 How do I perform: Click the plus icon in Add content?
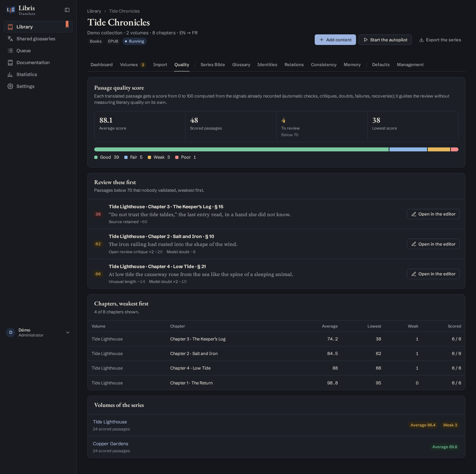pyautogui.click(x=322, y=40)
